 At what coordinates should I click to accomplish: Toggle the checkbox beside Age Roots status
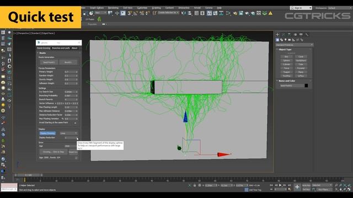tap(76, 158)
